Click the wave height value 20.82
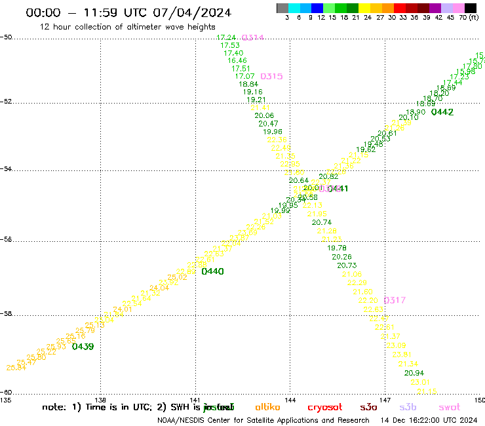The width and height of the screenshot is (485, 426). pyautogui.click(x=328, y=177)
